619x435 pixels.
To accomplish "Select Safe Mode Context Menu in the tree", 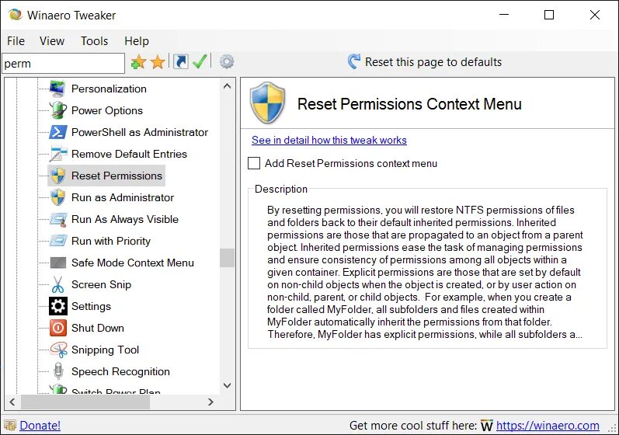I will pyautogui.click(x=133, y=263).
